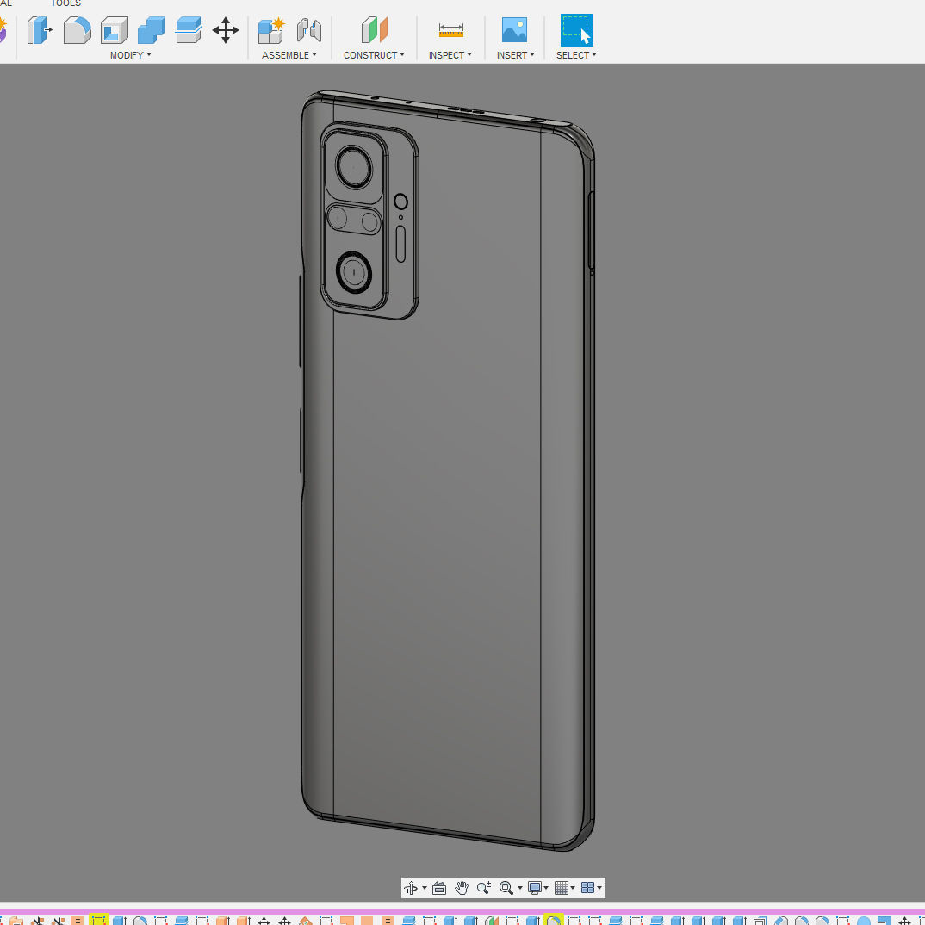Select the yellow-highlighted sketch feature in timeline
Image resolution: width=925 pixels, height=925 pixels.
pos(98,920)
